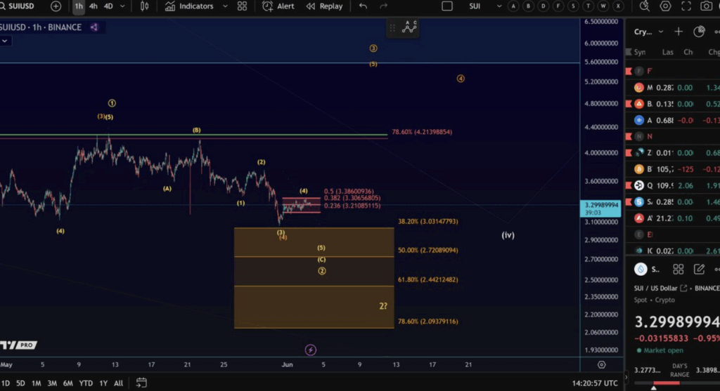Switch to layout shortcut S

point(573,6)
